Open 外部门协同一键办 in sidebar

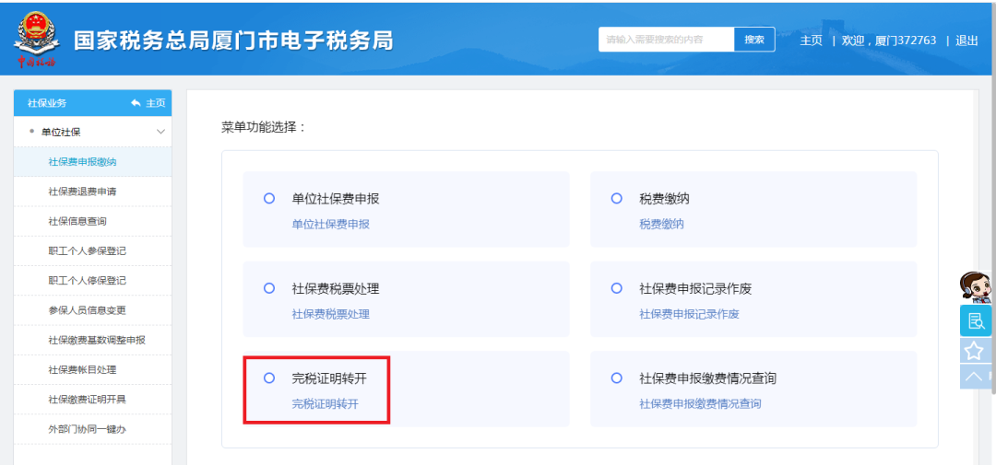point(93,429)
